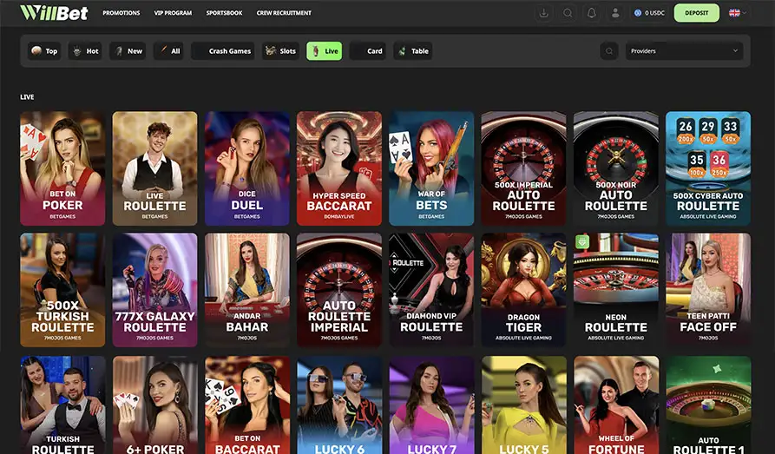775x454 pixels.
Task: Launch the Neon Roulette game
Action: 616,290
